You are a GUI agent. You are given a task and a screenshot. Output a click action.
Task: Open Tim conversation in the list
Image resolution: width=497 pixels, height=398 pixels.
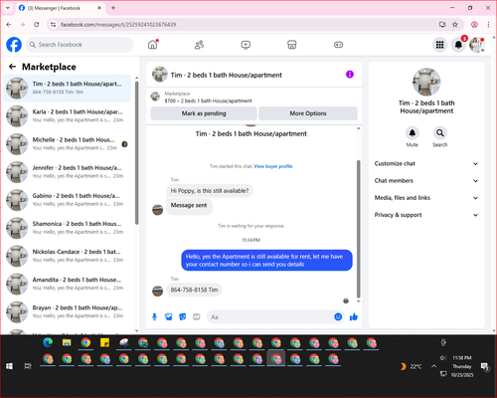(x=68, y=89)
